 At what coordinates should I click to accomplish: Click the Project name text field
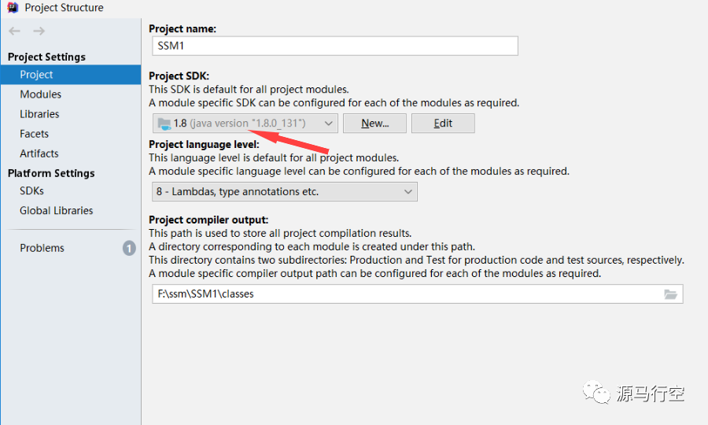[334, 46]
